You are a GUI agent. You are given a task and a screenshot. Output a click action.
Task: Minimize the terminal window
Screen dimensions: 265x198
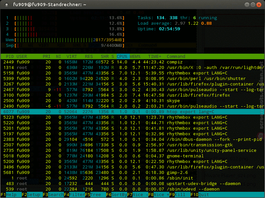click(247, 5)
